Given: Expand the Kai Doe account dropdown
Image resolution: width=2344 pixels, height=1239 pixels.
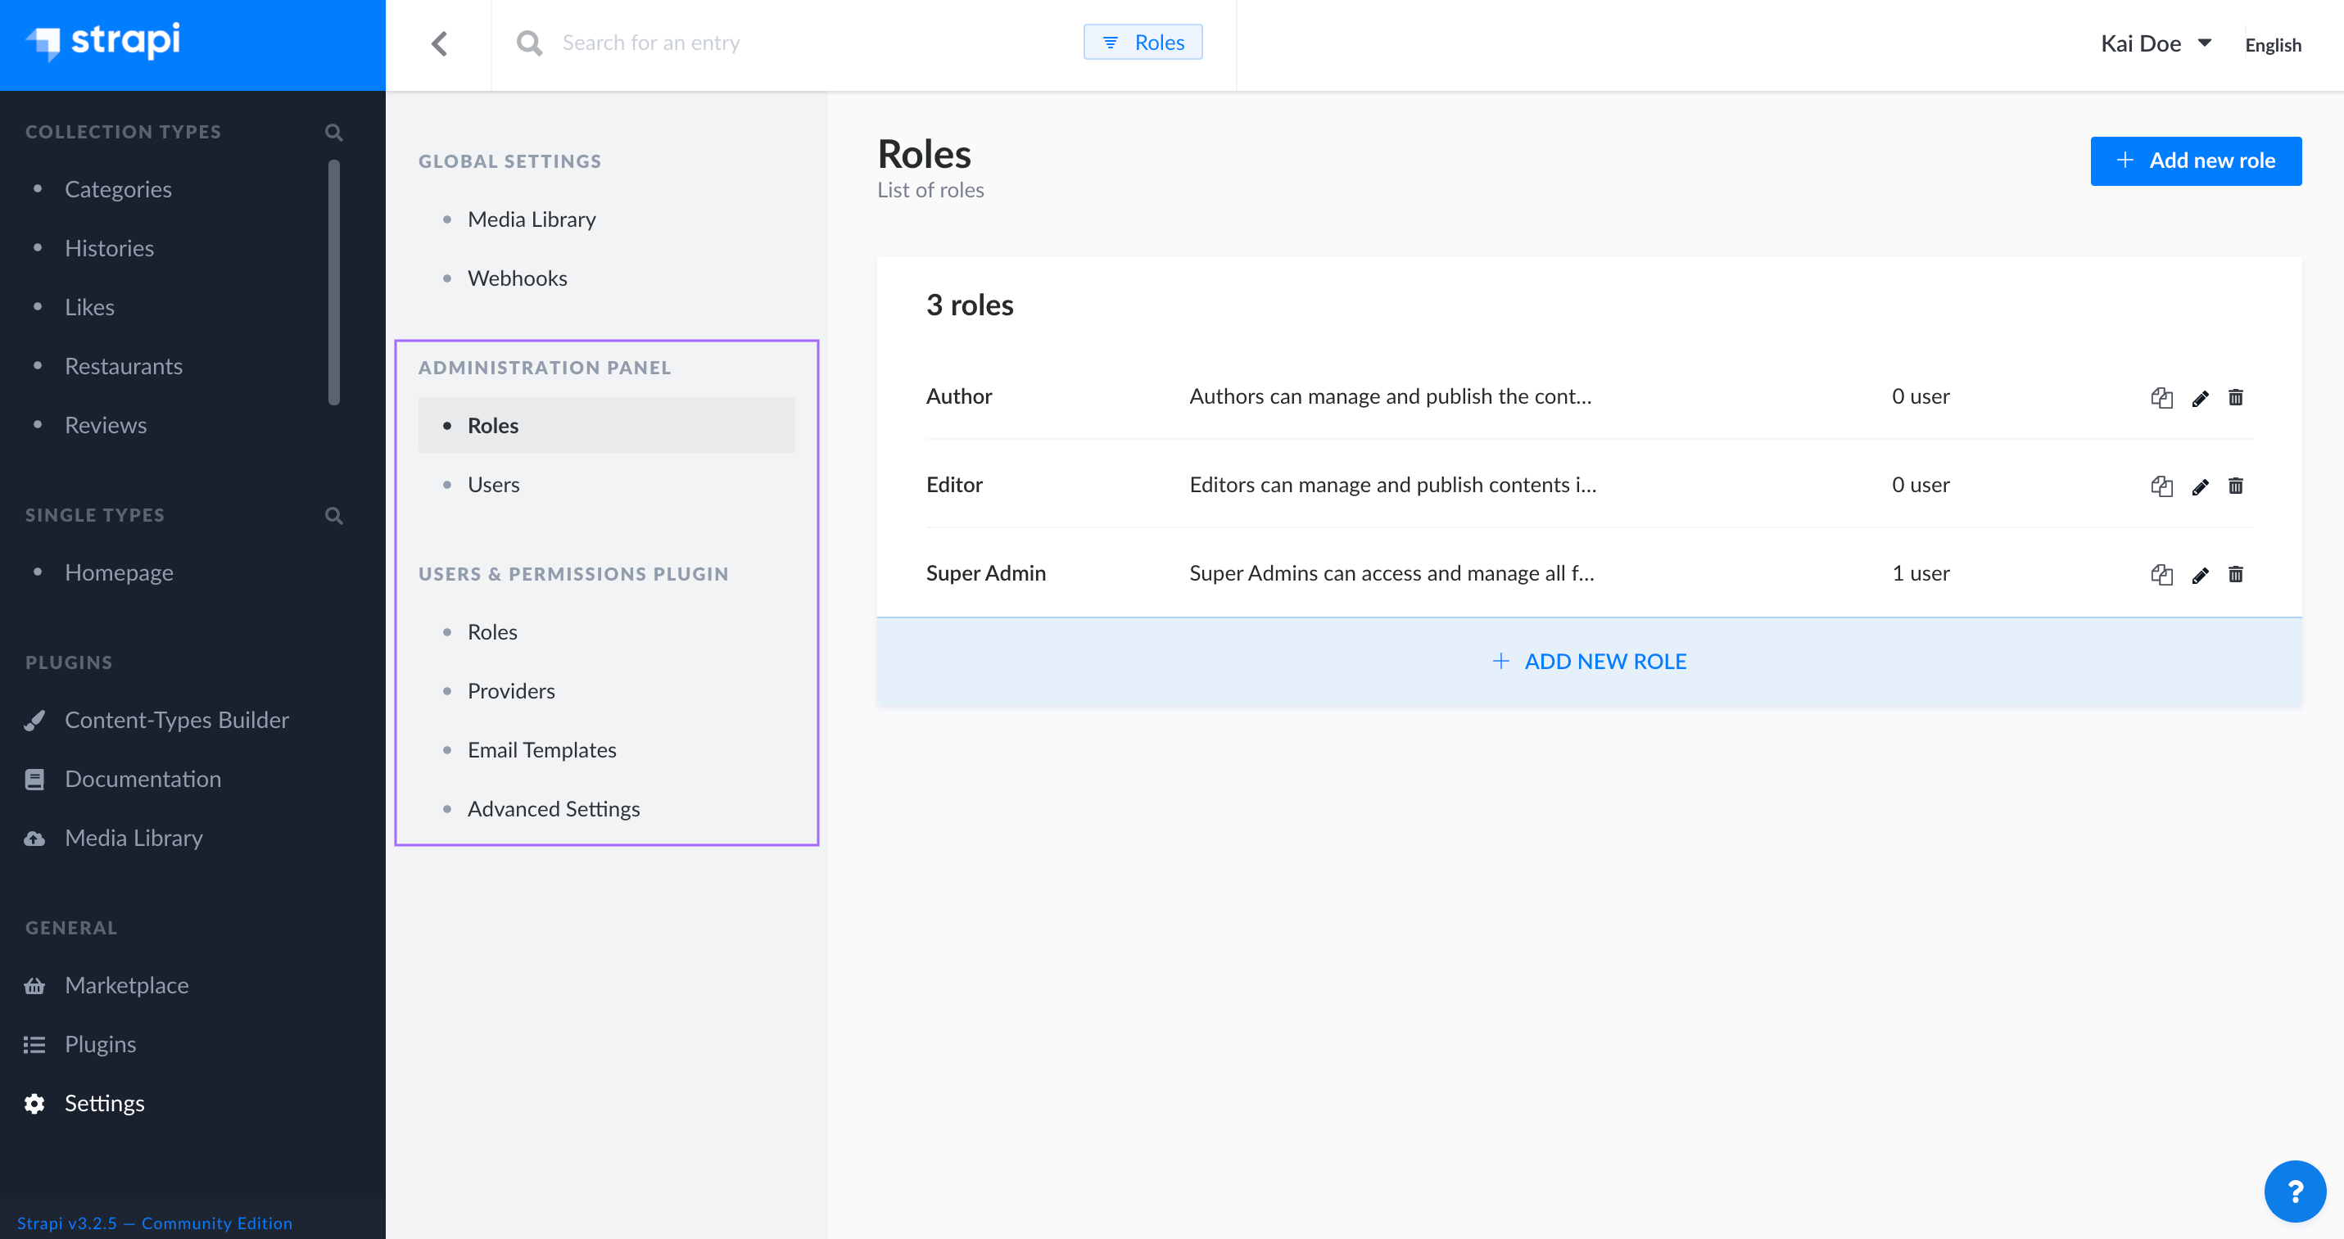Looking at the screenshot, I should [x=2156, y=43].
